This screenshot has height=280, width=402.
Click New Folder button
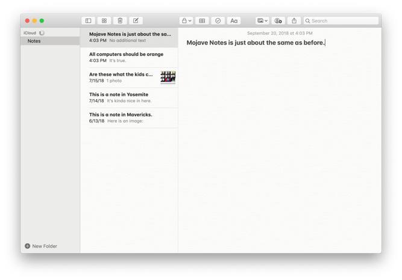point(41,246)
